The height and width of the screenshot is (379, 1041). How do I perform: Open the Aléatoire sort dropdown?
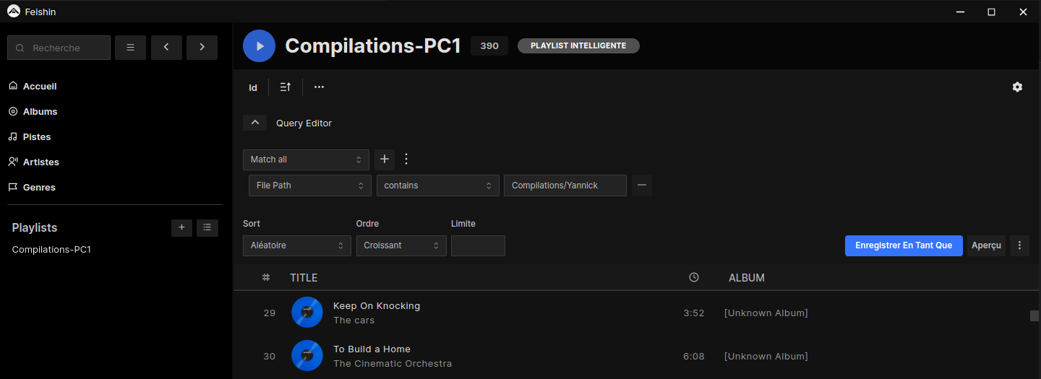pyautogui.click(x=296, y=245)
